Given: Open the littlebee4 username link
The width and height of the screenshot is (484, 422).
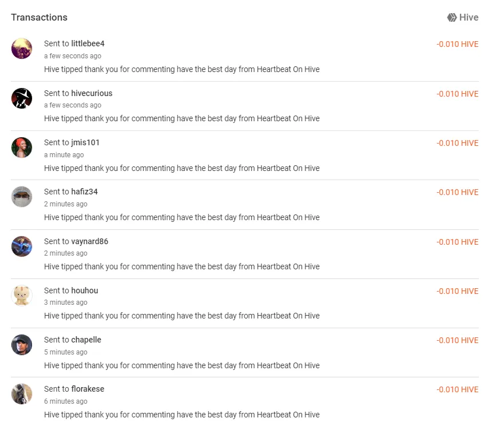Looking at the screenshot, I should [x=88, y=43].
